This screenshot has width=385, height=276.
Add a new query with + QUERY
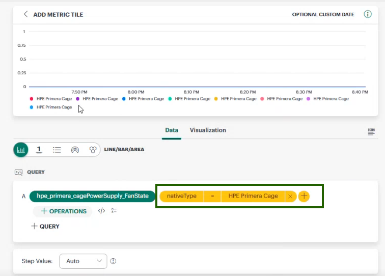(x=45, y=226)
